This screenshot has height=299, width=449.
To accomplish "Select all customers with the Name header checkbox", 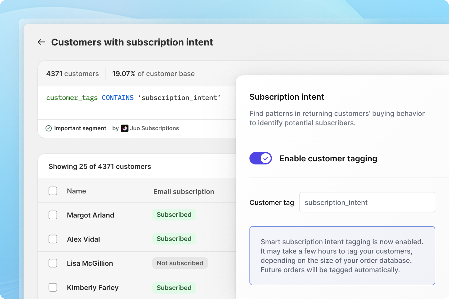I will pyautogui.click(x=53, y=191).
